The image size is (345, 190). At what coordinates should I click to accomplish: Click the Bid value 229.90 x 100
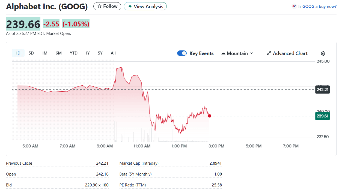point(97,185)
